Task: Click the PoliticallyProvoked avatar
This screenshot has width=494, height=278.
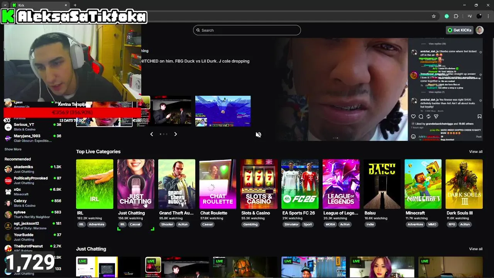Action: (x=8, y=180)
